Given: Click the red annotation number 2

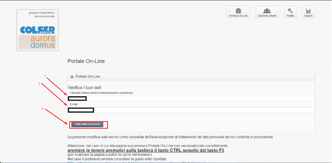Looking at the screenshot, I should [x=39, y=83].
